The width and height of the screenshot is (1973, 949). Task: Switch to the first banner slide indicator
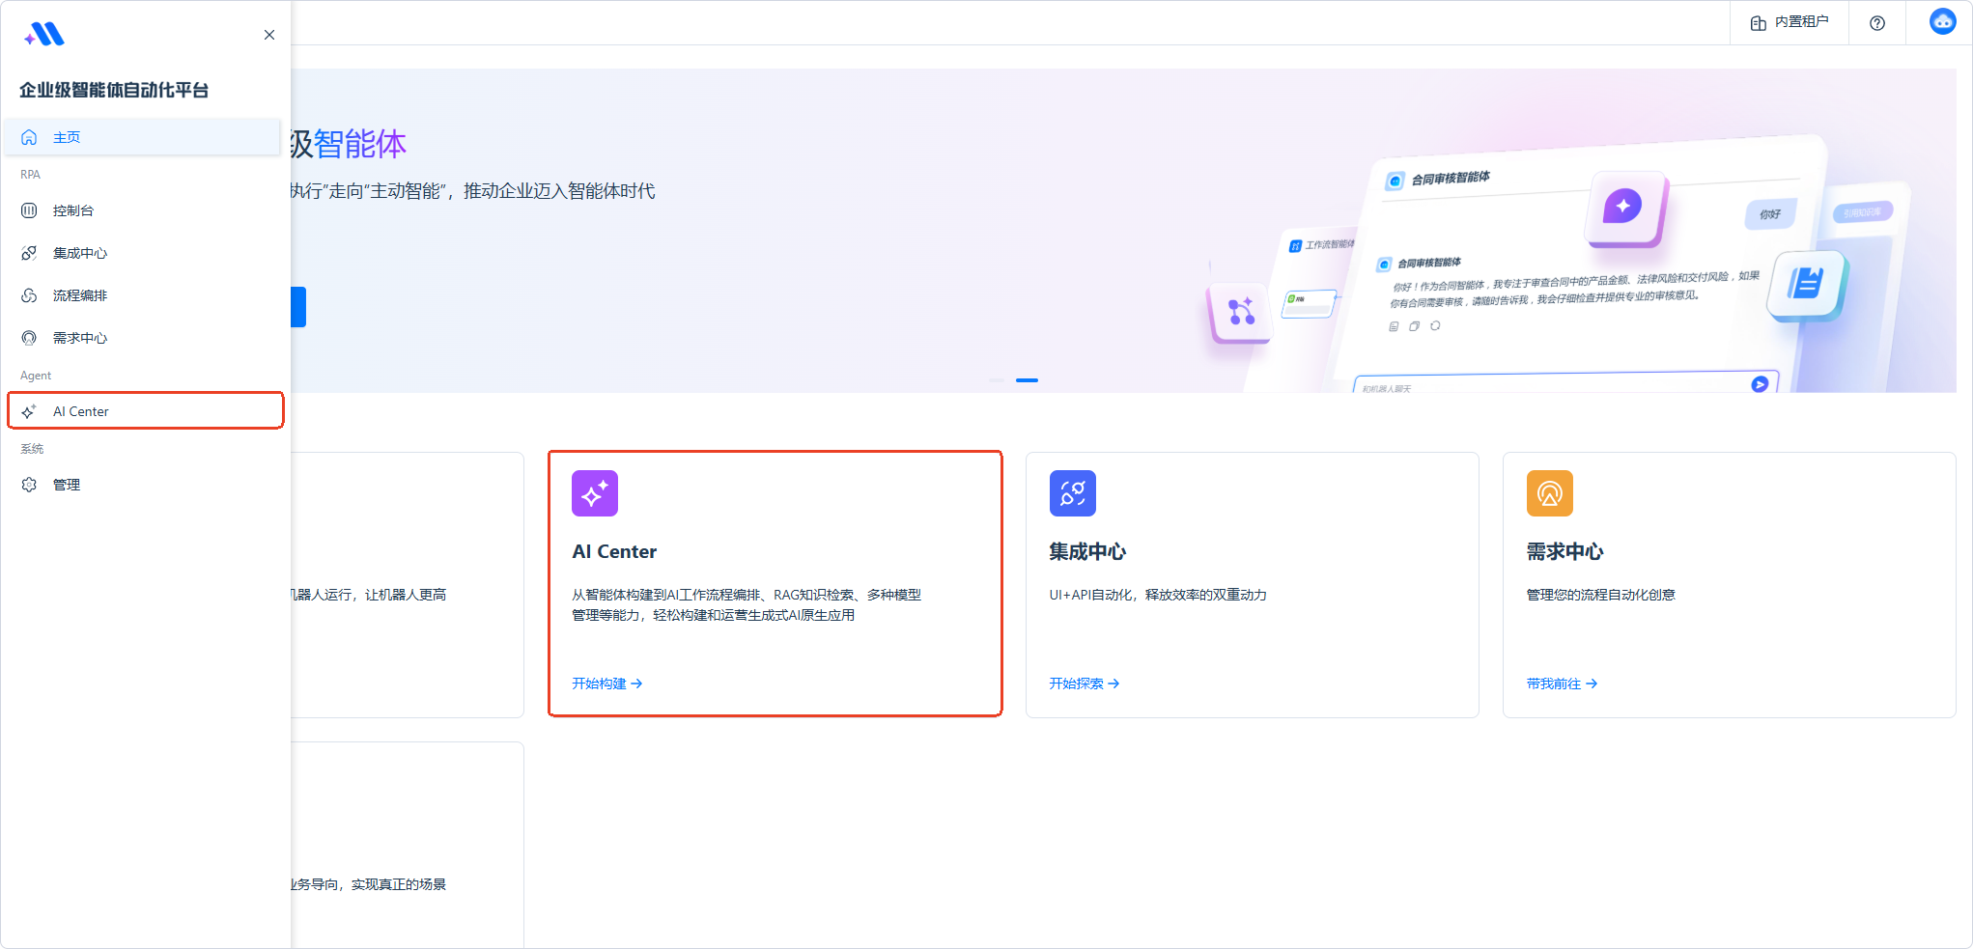click(x=997, y=380)
